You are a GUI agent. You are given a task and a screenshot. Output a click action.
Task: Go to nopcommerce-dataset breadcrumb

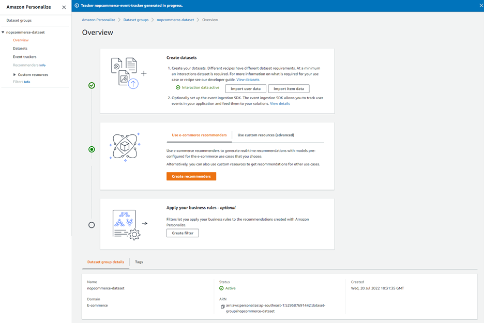coord(175,20)
